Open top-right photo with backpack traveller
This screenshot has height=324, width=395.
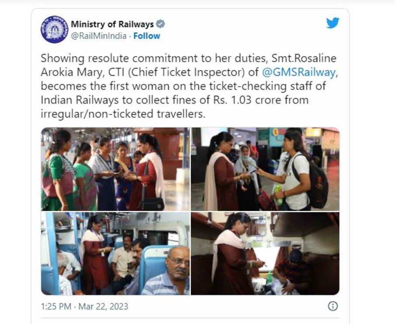pos(265,169)
